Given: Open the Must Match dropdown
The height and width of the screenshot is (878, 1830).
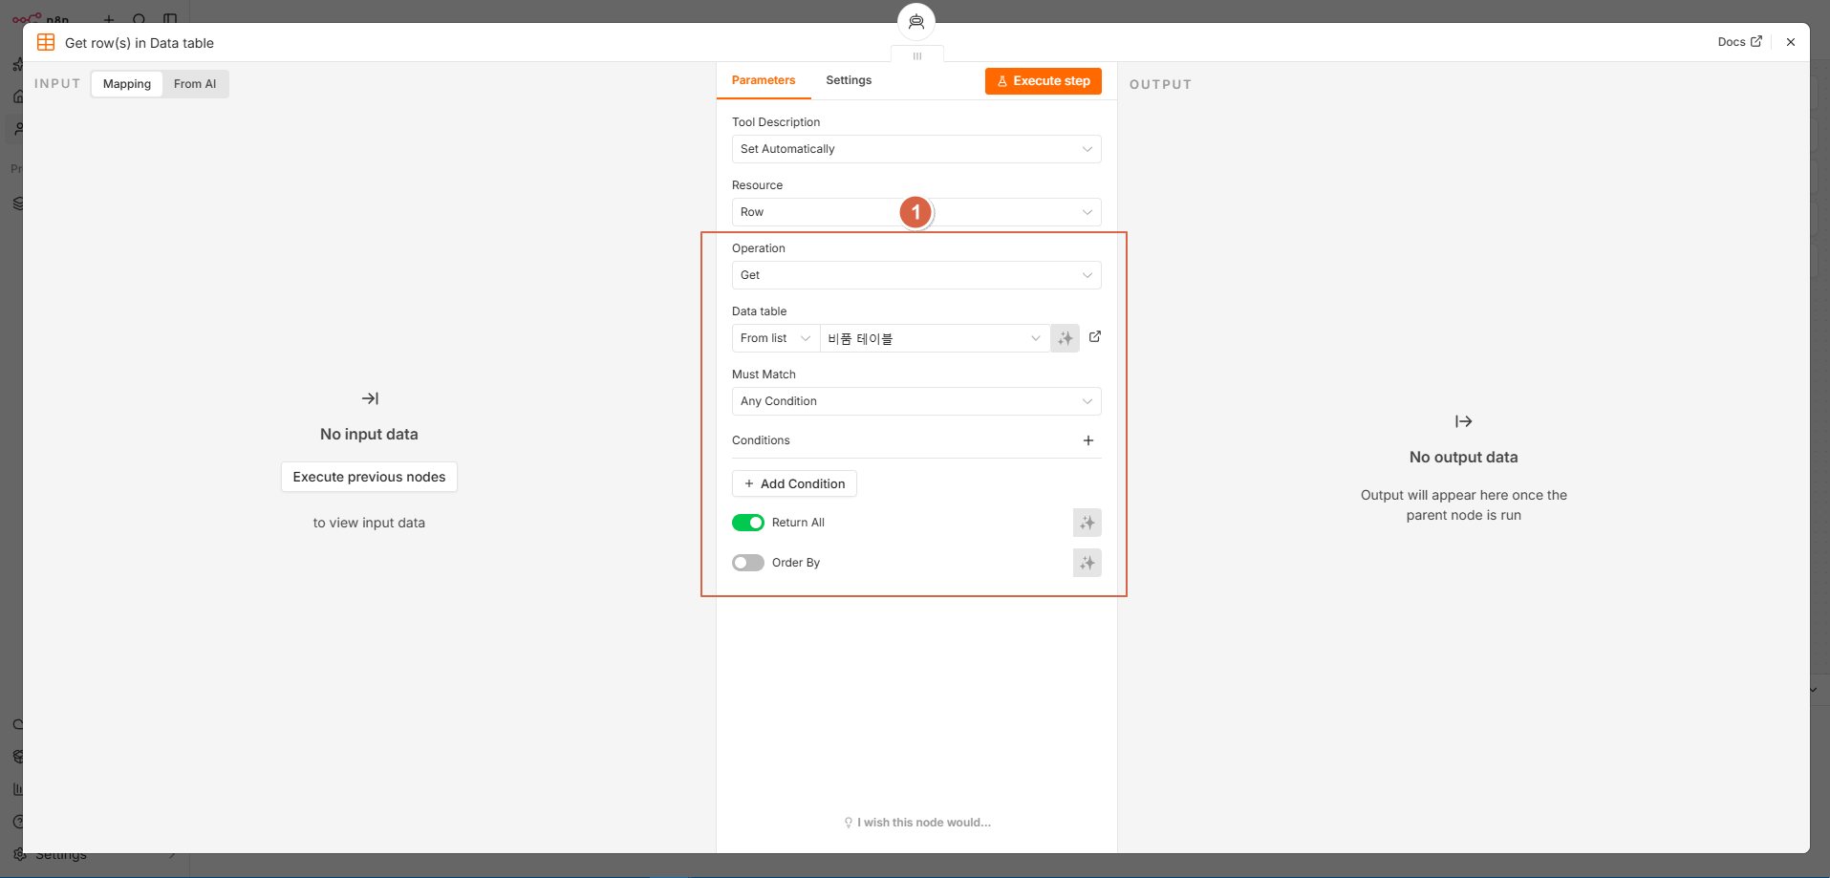Looking at the screenshot, I should 916,401.
